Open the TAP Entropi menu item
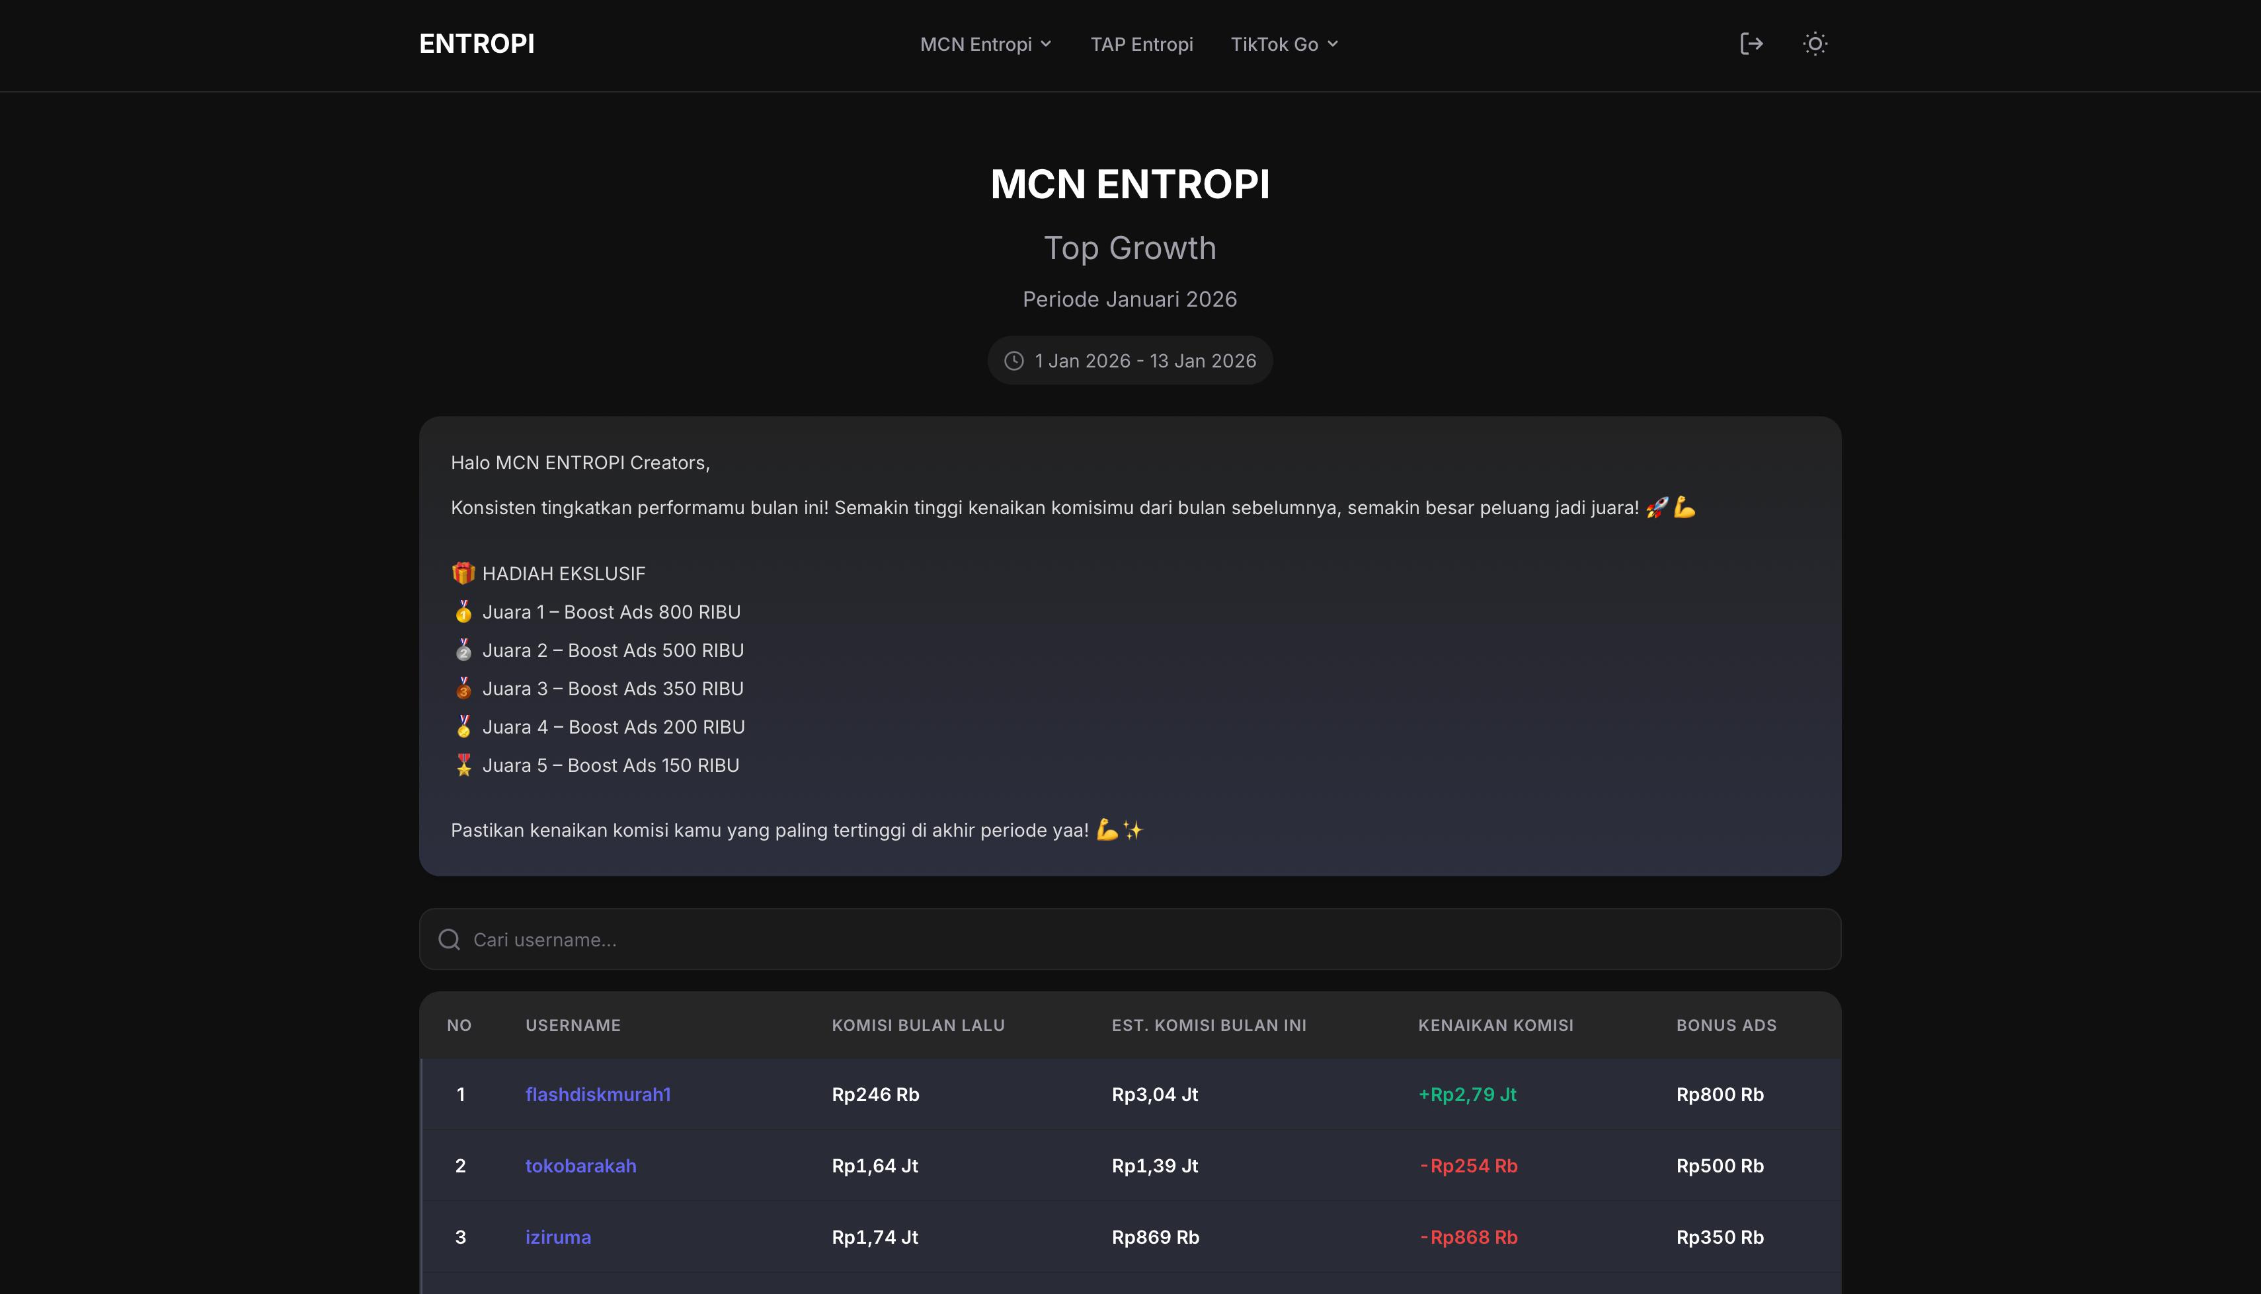The width and height of the screenshot is (2261, 1294). pos(1141,44)
